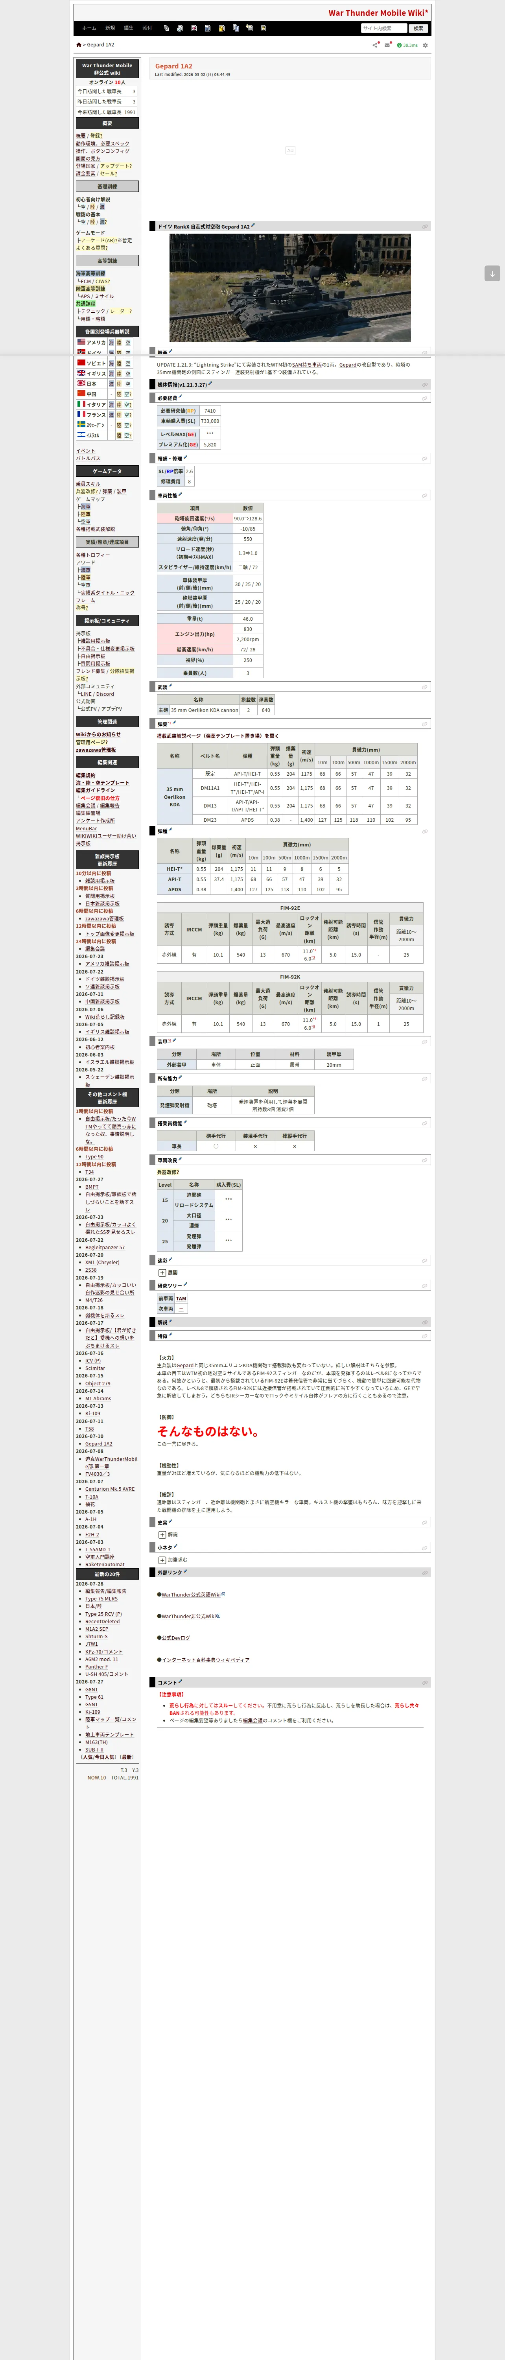
Task: Open the mail notification icon
Action: 388,45
